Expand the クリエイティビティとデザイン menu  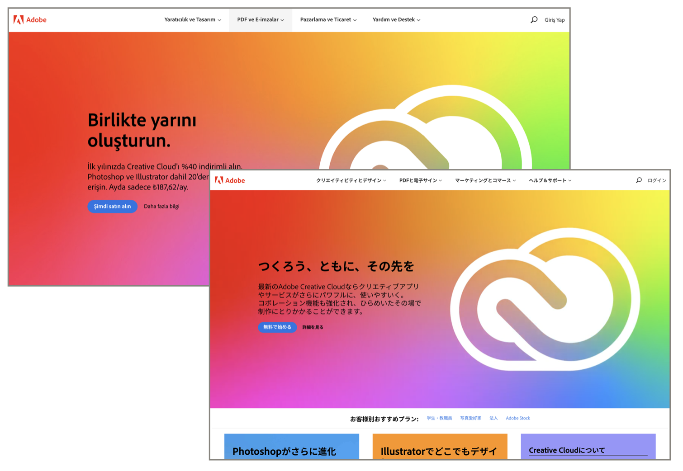[x=351, y=180]
